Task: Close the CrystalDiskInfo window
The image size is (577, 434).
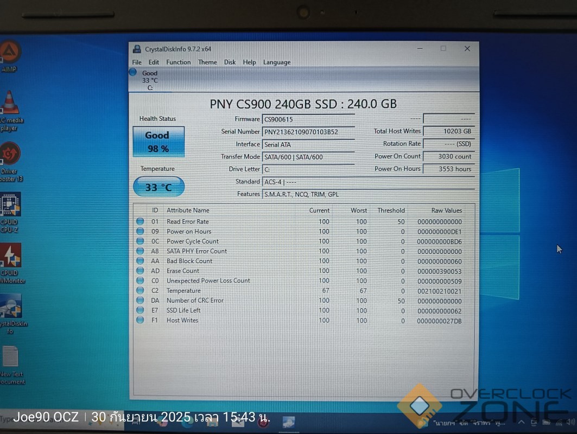Action: (x=467, y=48)
